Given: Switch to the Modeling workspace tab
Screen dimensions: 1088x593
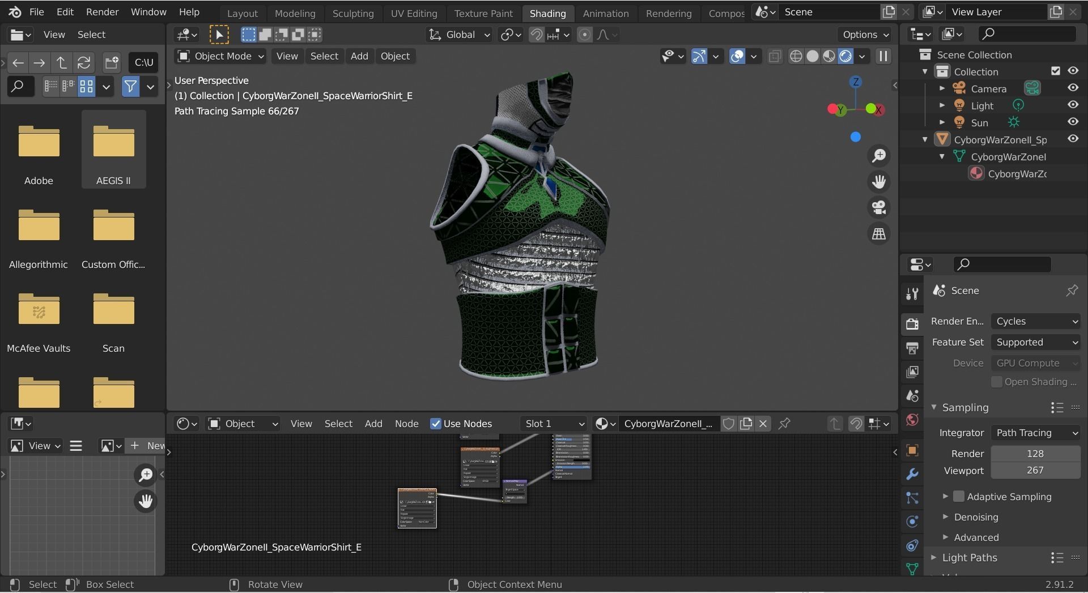Looking at the screenshot, I should click(x=295, y=13).
